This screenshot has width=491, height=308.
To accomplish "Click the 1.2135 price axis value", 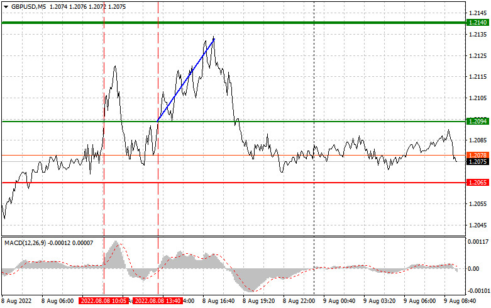I will pos(478,34).
